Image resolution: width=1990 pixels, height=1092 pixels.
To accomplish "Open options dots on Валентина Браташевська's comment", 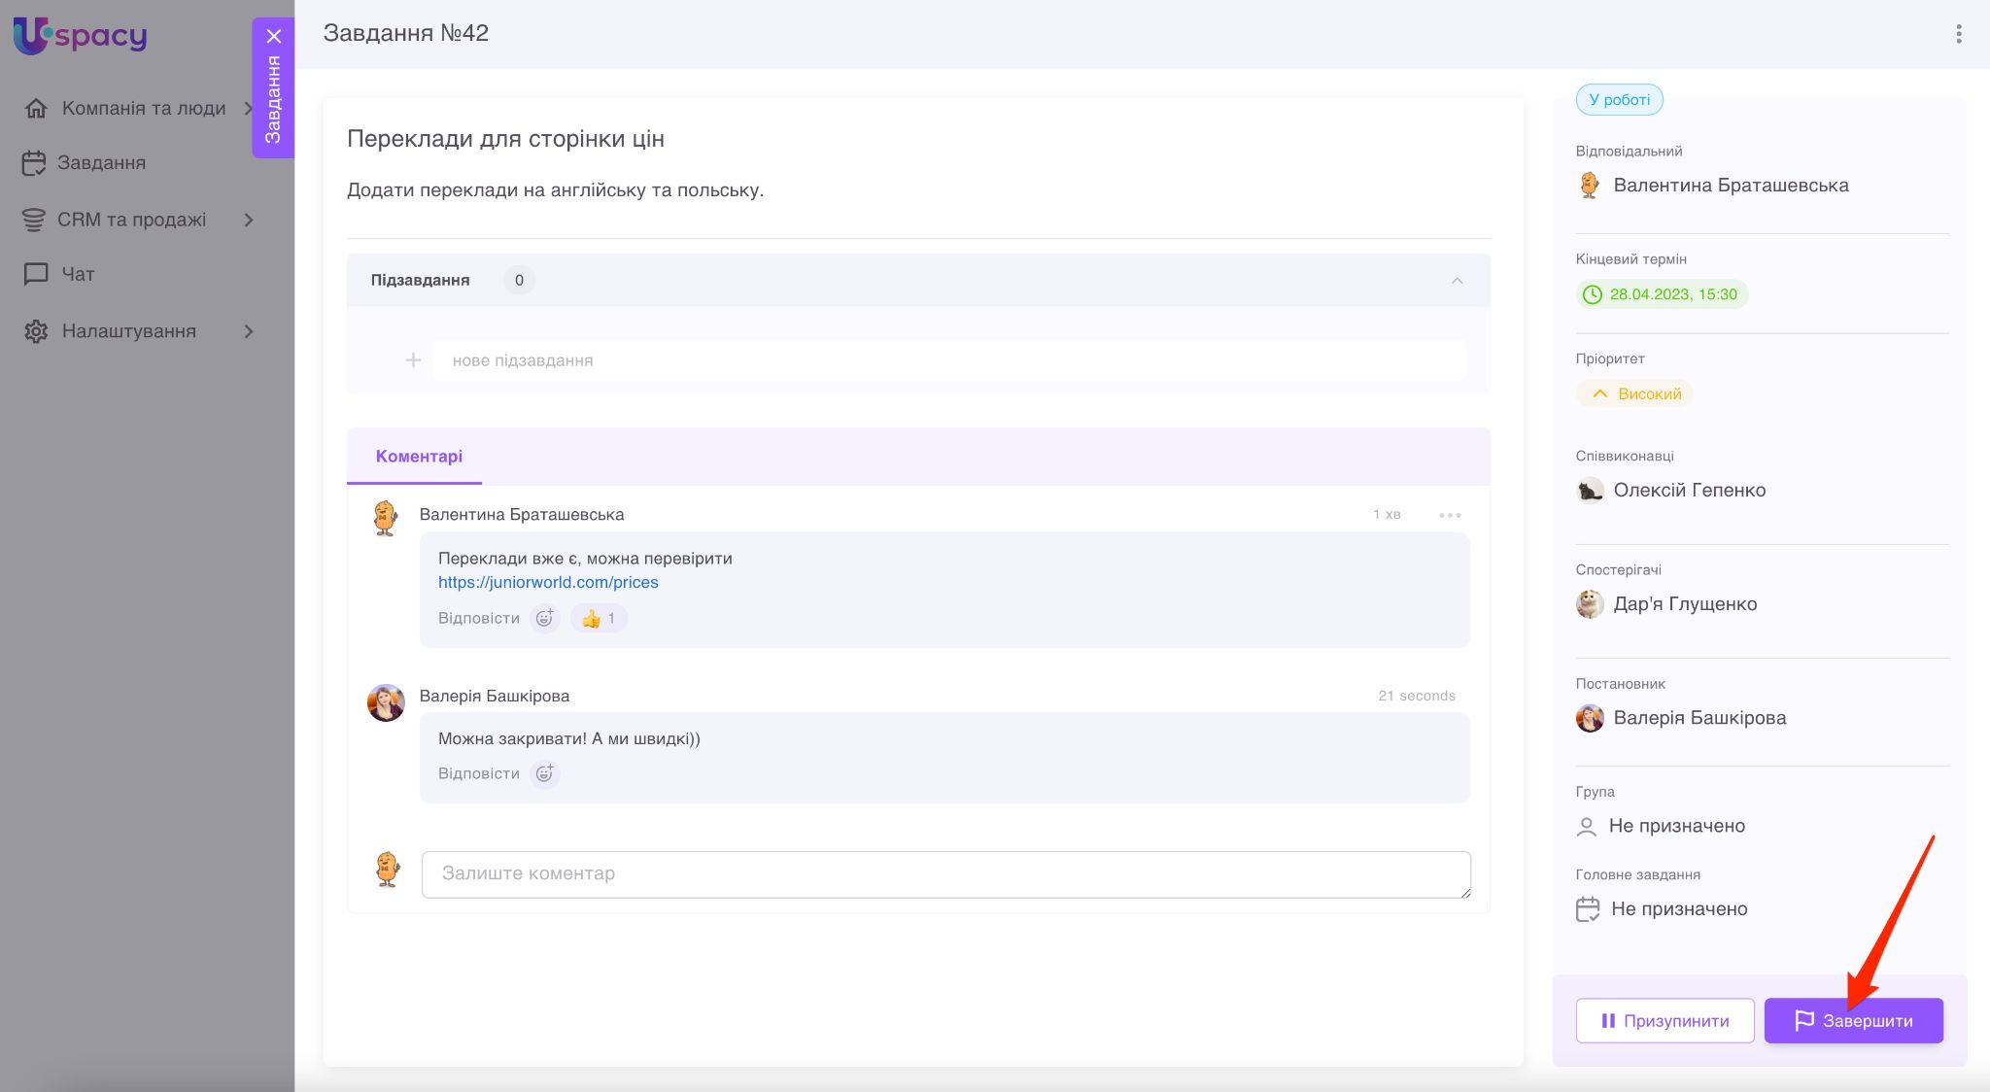I will pos(1450,515).
